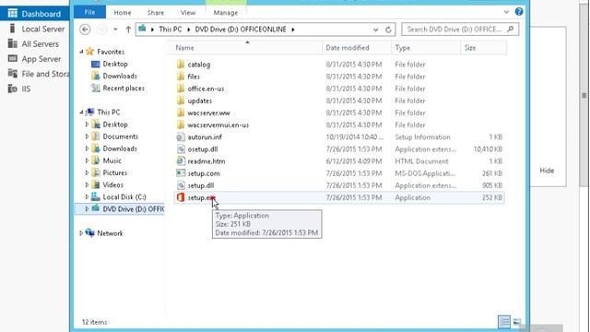The height and width of the screenshot is (332, 590).
Task: Select the osetup.dll file icon
Action: (181, 149)
